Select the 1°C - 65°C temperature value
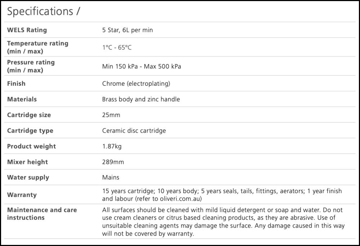 (117, 48)
